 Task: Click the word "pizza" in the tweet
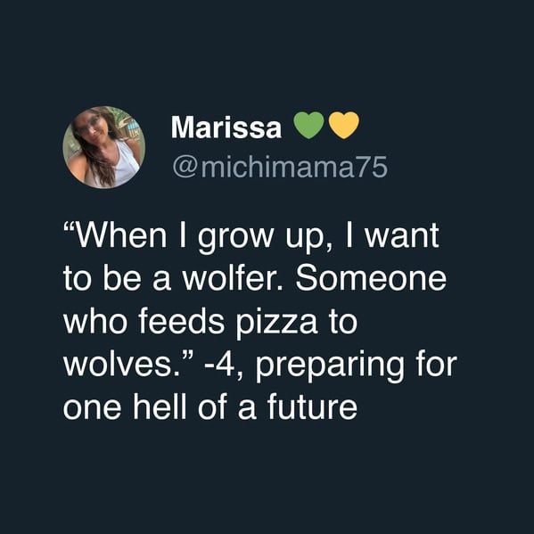tap(276, 323)
